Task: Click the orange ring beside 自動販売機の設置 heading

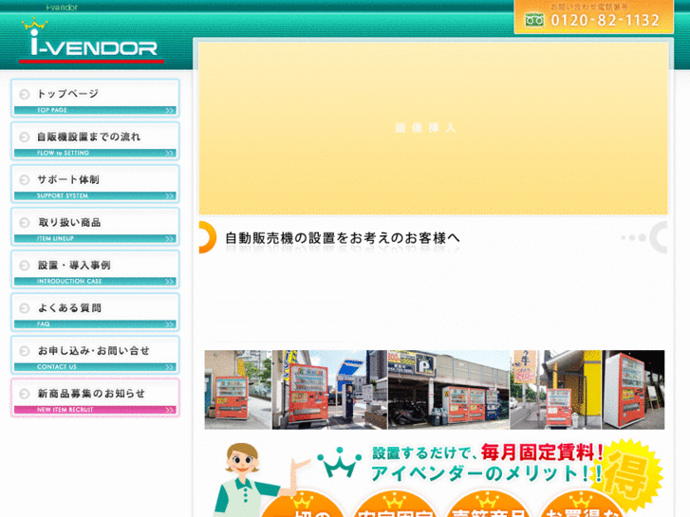Action: tap(207, 237)
